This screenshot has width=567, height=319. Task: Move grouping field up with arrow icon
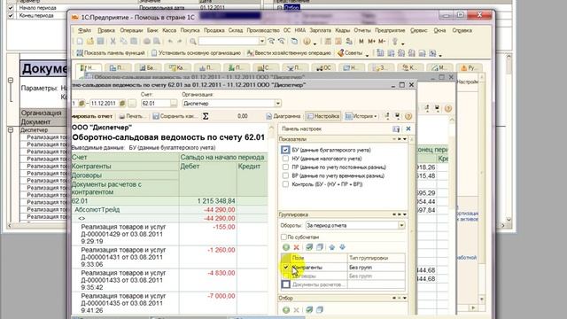click(x=332, y=247)
